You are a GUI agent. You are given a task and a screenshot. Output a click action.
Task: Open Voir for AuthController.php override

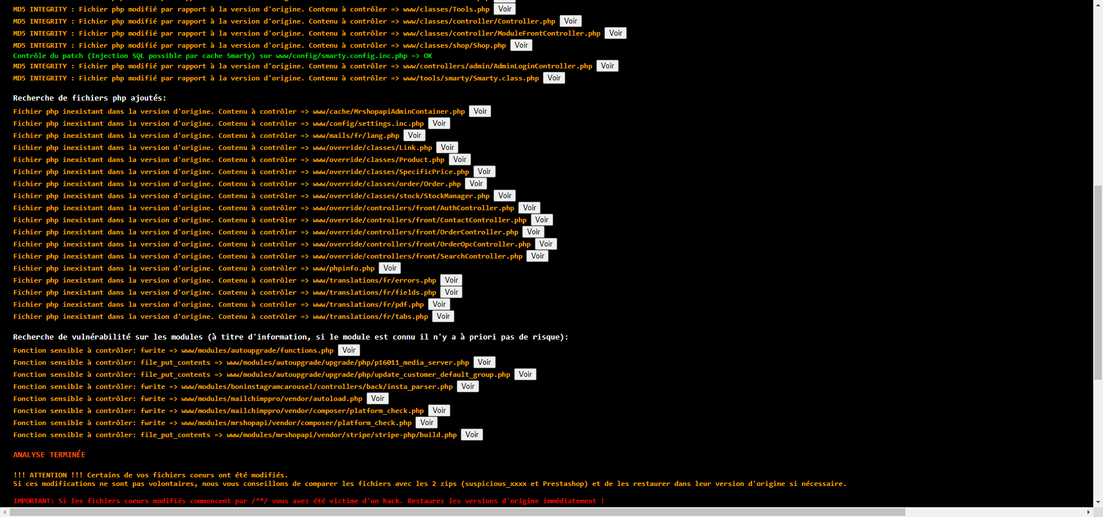[530, 207]
